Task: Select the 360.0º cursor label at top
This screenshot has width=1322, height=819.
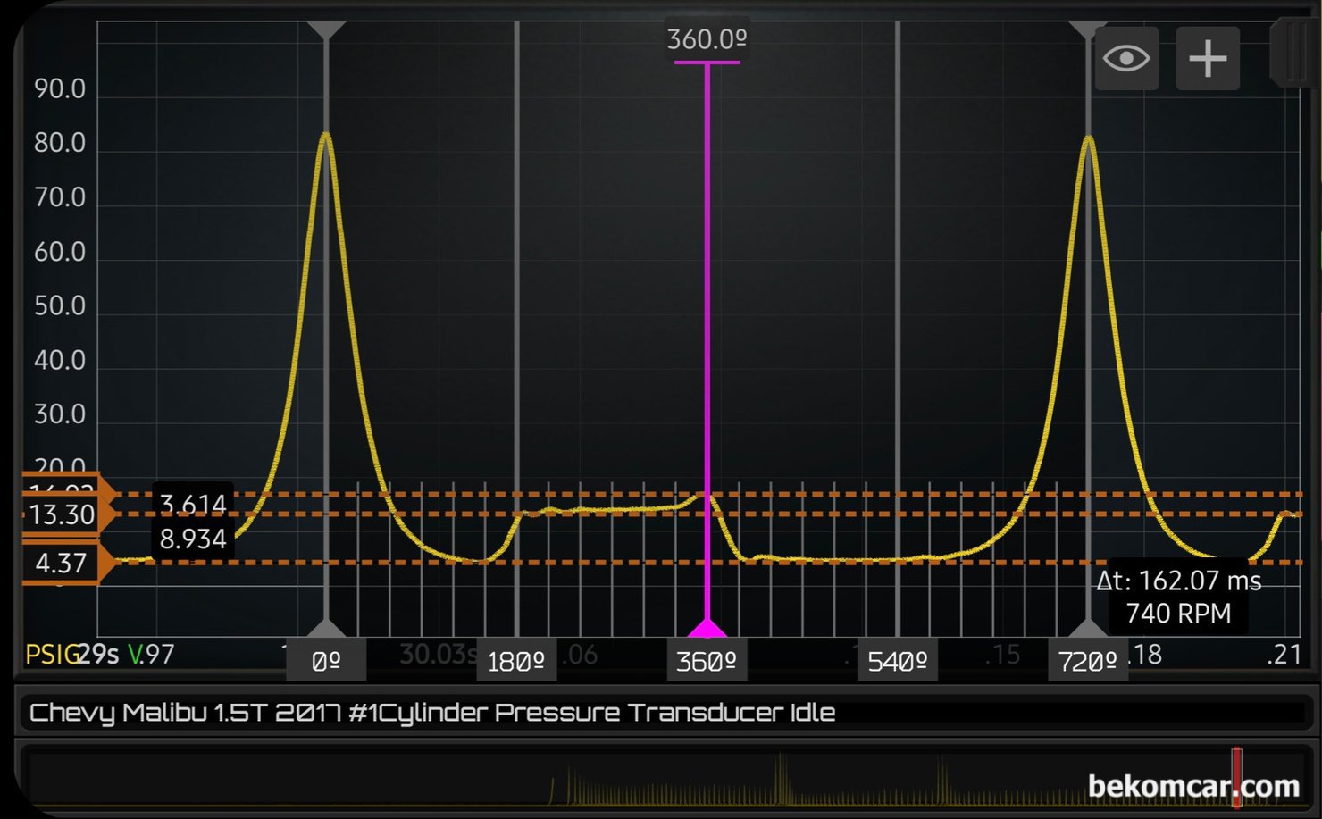Action: click(x=707, y=40)
